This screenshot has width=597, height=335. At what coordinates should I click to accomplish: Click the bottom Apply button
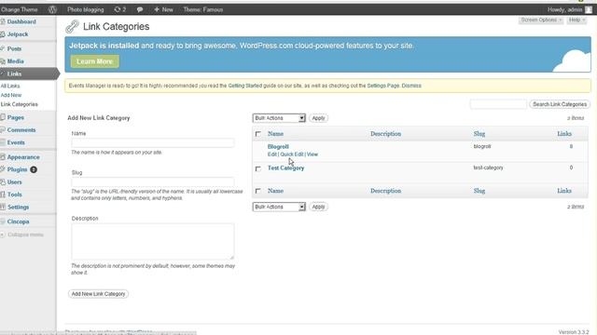318,207
